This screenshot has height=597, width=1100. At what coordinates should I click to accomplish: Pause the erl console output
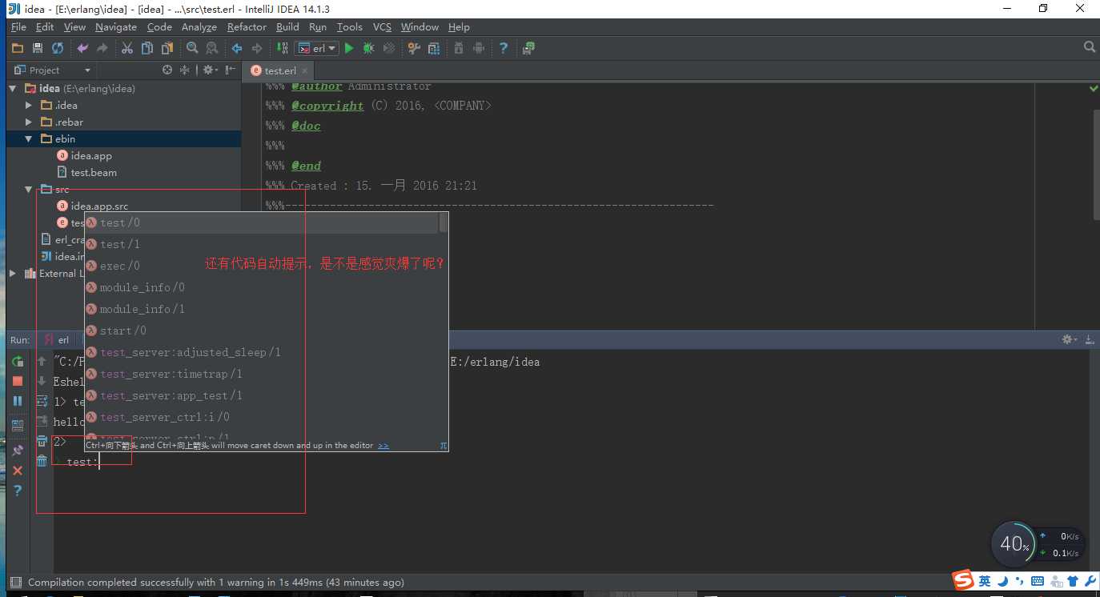coord(18,401)
